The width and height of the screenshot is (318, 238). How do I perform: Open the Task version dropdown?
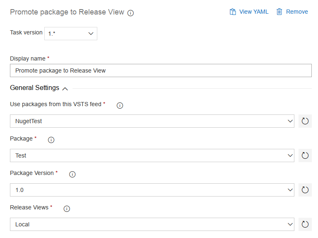71,34
